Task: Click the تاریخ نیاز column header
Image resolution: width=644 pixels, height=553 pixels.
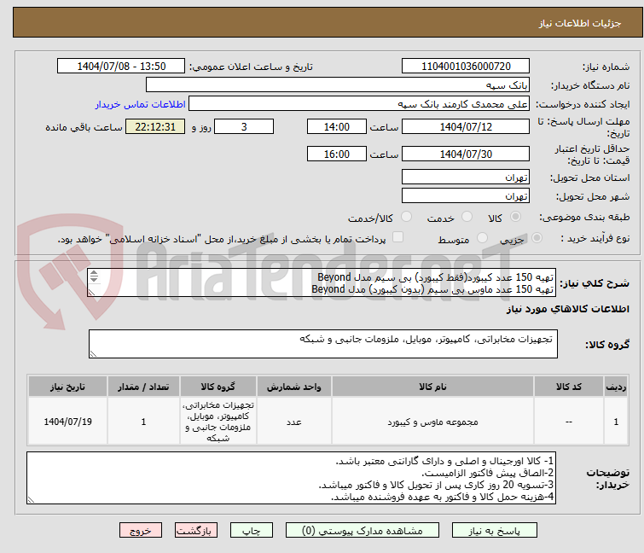Action: 67,387
